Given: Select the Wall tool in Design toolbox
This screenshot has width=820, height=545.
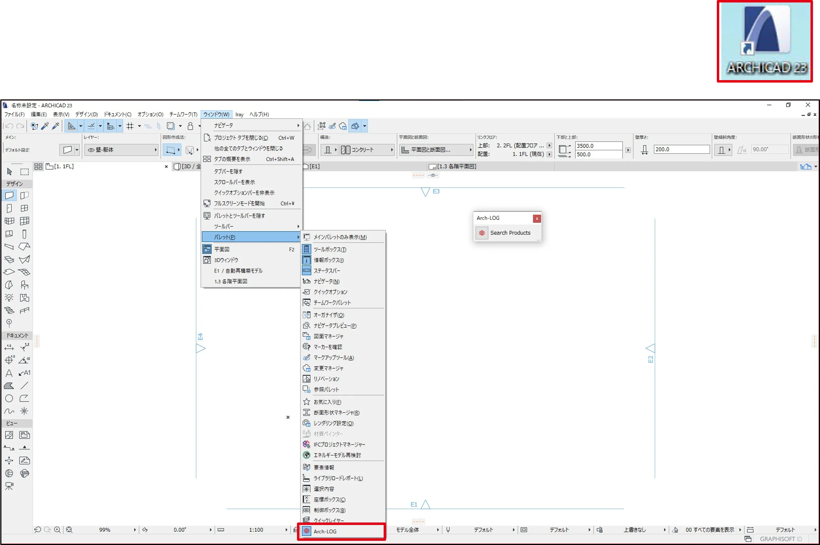Looking at the screenshot, I should [x=9, y=195].
